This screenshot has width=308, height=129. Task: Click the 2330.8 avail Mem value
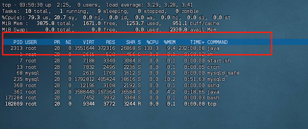click(x=178, y=30)
